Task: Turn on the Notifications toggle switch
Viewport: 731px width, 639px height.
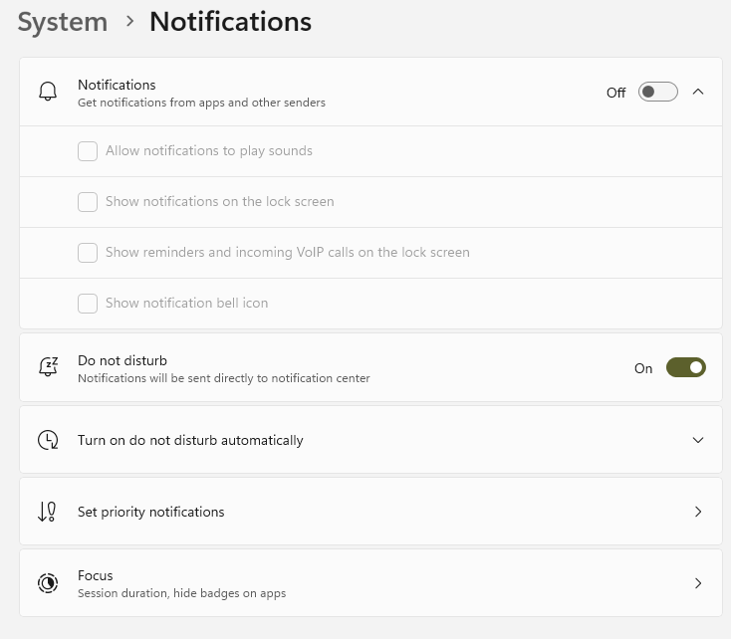Action: (658, 92)
